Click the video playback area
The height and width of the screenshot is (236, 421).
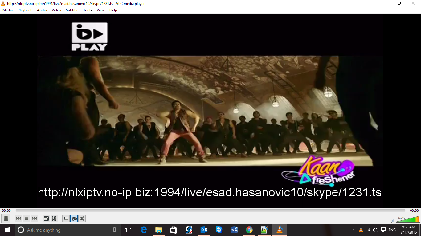coord(211,111)
